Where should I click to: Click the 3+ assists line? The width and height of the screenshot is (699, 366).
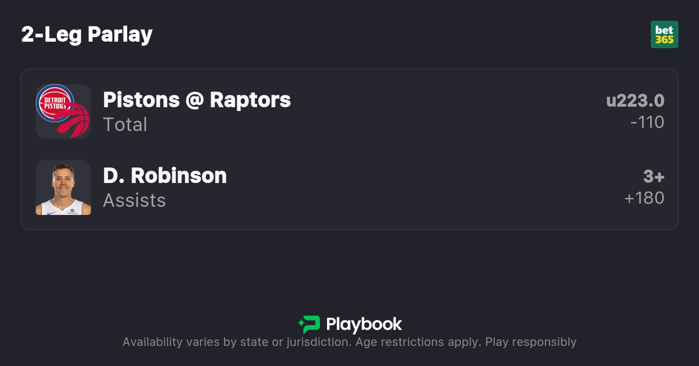(654, 177)
